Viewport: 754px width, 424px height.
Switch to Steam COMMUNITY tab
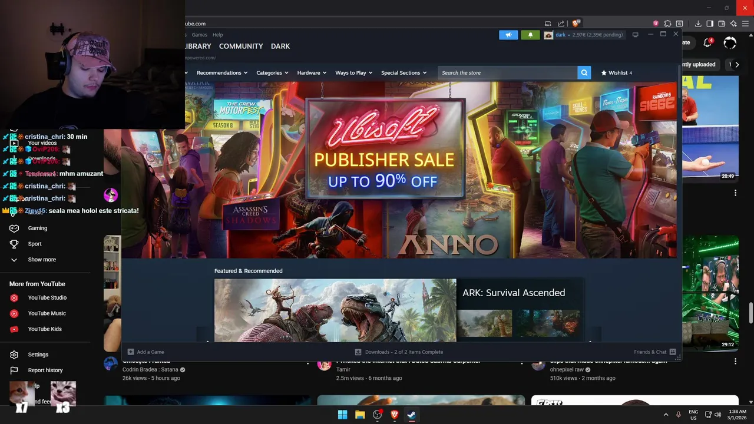tap(241, 46)
